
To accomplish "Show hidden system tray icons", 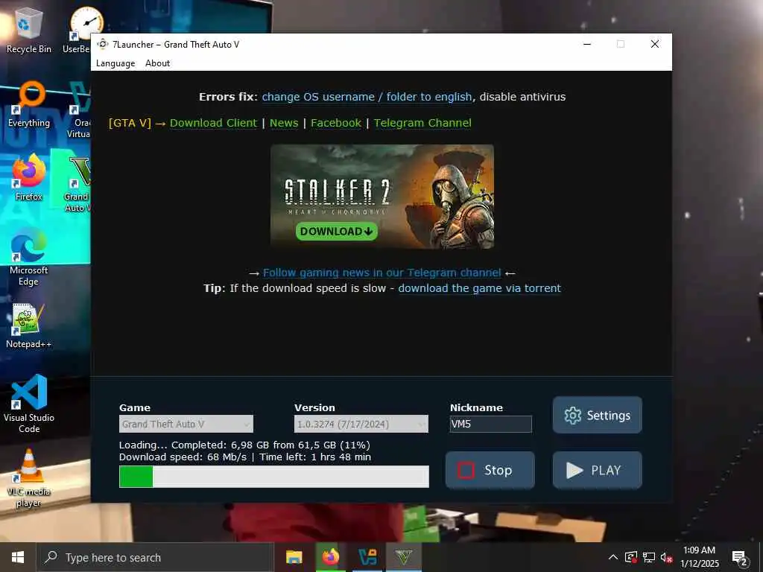I will (x=613, y=557).
